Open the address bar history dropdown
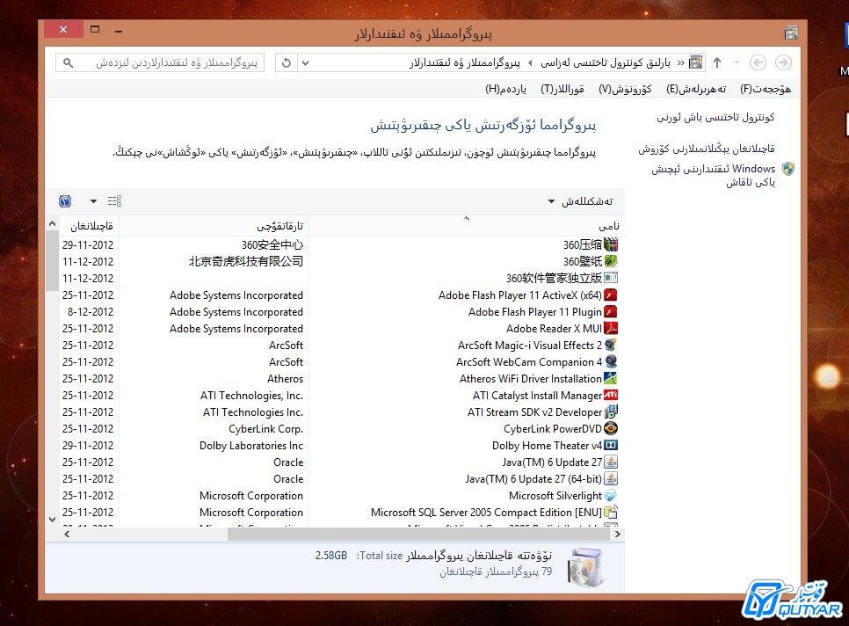 (305, 62)
